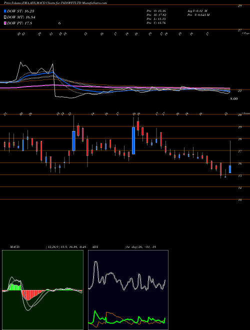Click the price axis label 20

[x=239, y=115]
